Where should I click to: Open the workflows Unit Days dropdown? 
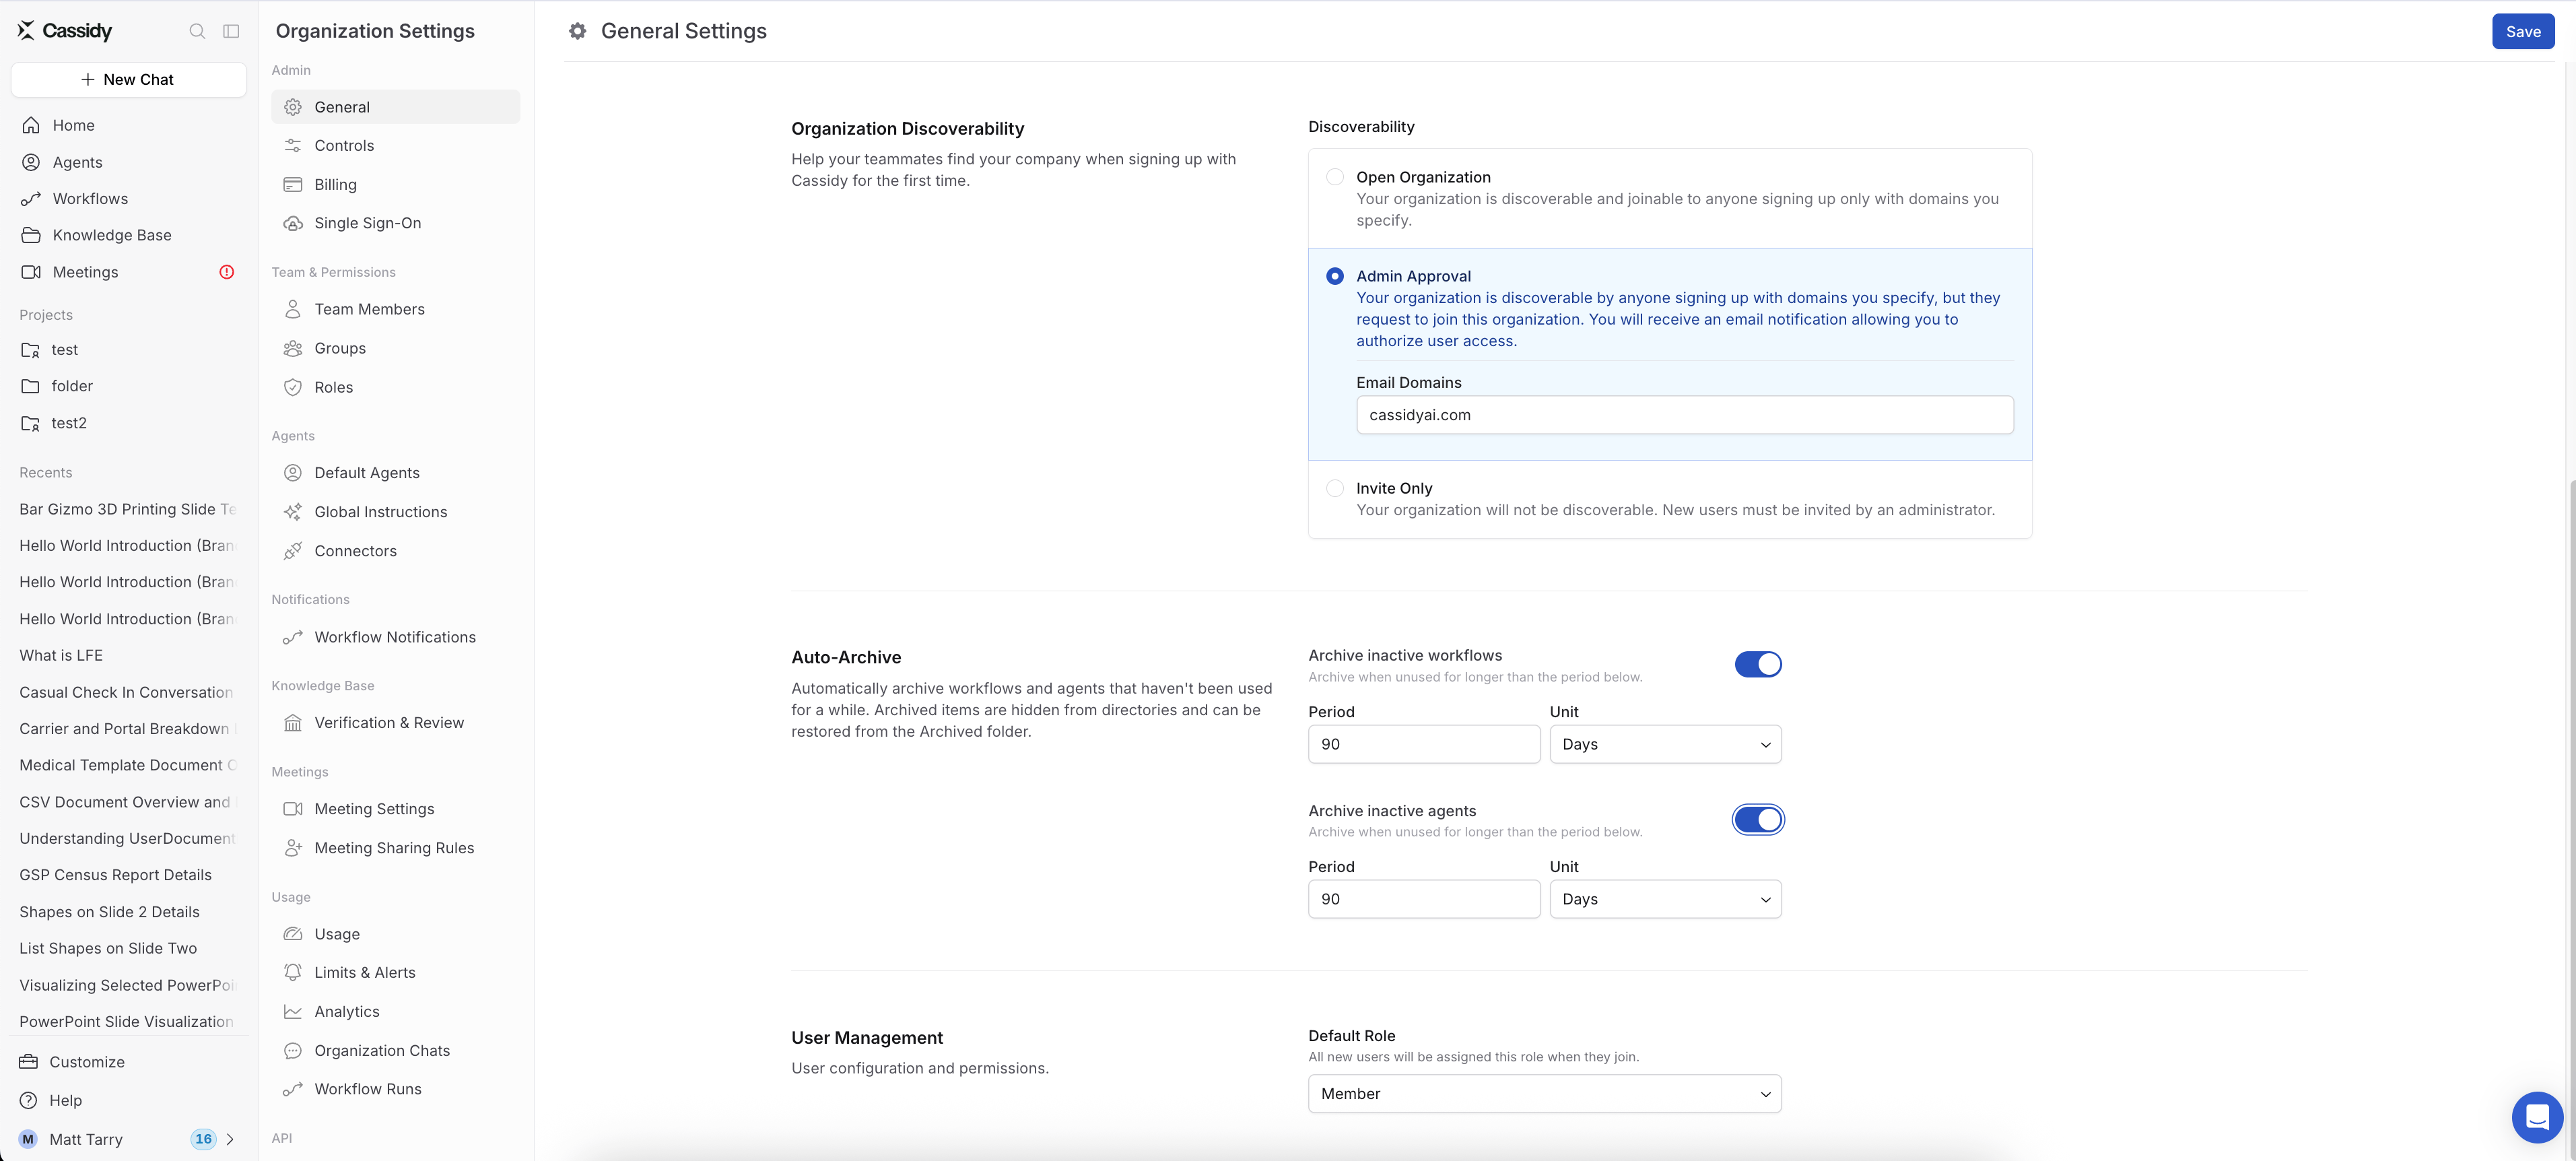(x=1665, y=744)
